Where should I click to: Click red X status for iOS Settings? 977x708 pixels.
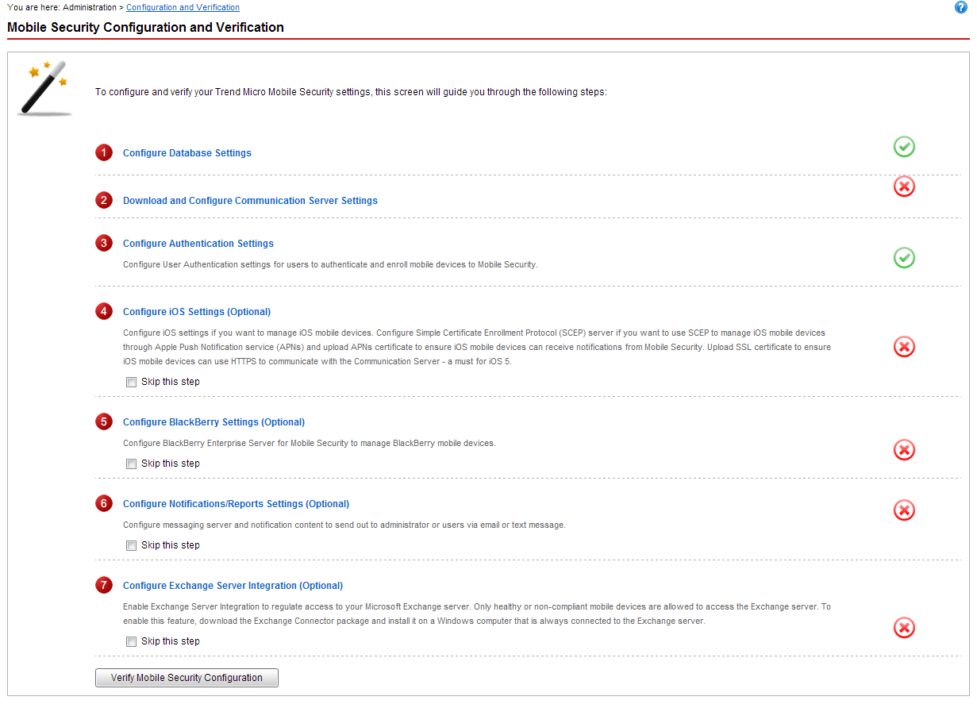click(x=904, y=347)
